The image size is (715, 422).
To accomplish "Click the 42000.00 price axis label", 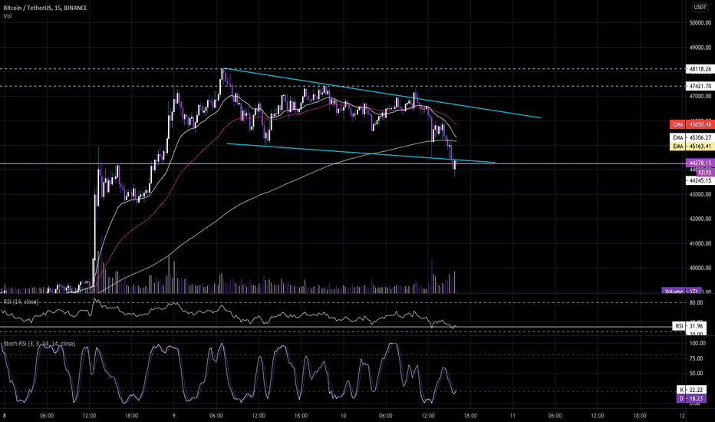I will click(700, 219).
